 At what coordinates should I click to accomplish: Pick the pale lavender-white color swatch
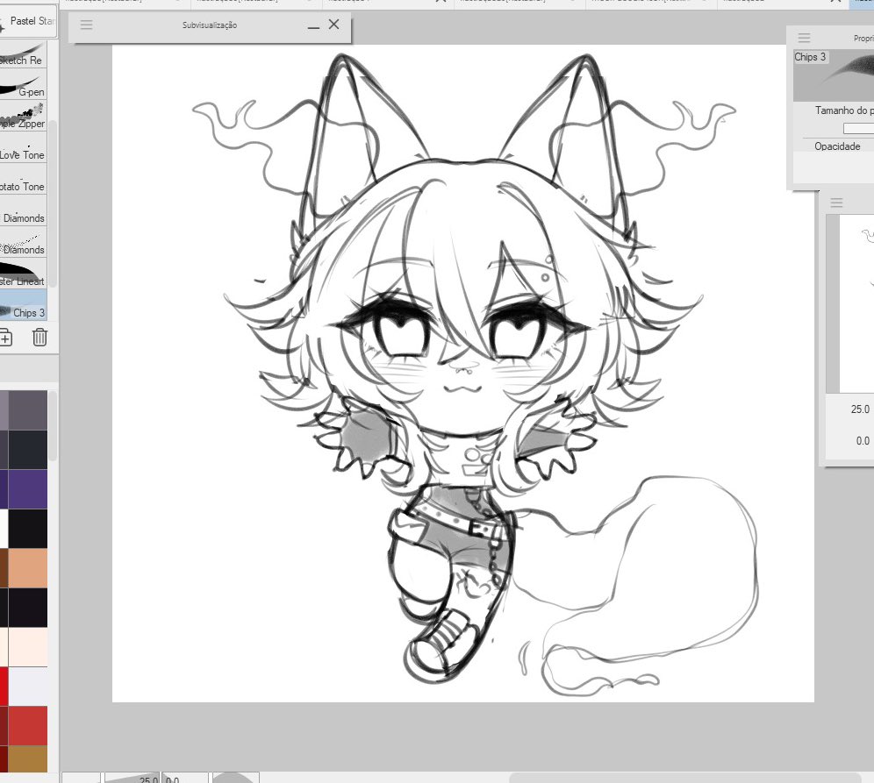tap(28, 687)
